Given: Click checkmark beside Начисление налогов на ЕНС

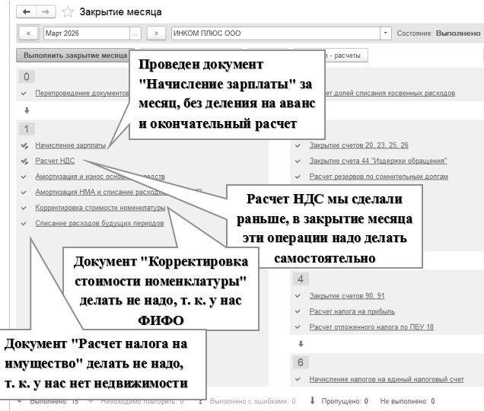Looking at the screenshot, I should [298, 380].
